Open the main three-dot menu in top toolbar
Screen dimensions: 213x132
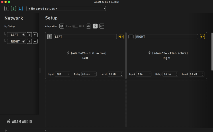[x=7, y=9]
